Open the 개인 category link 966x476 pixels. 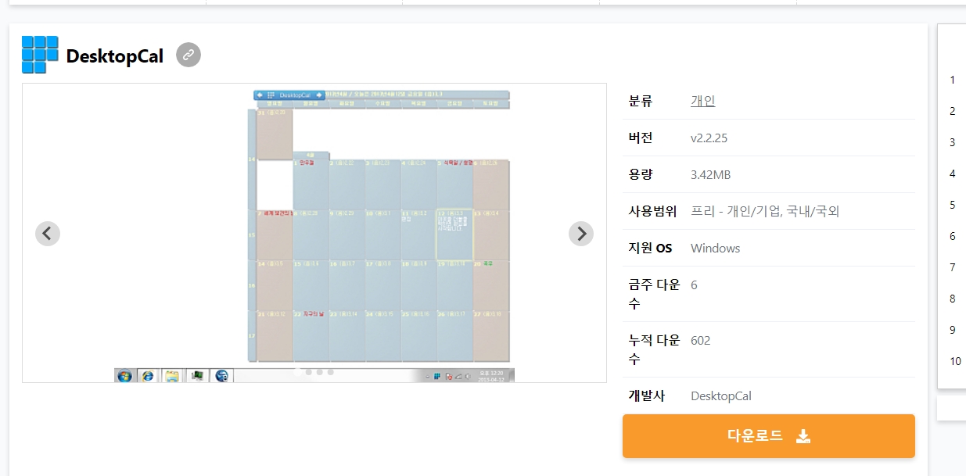point(703,101)
